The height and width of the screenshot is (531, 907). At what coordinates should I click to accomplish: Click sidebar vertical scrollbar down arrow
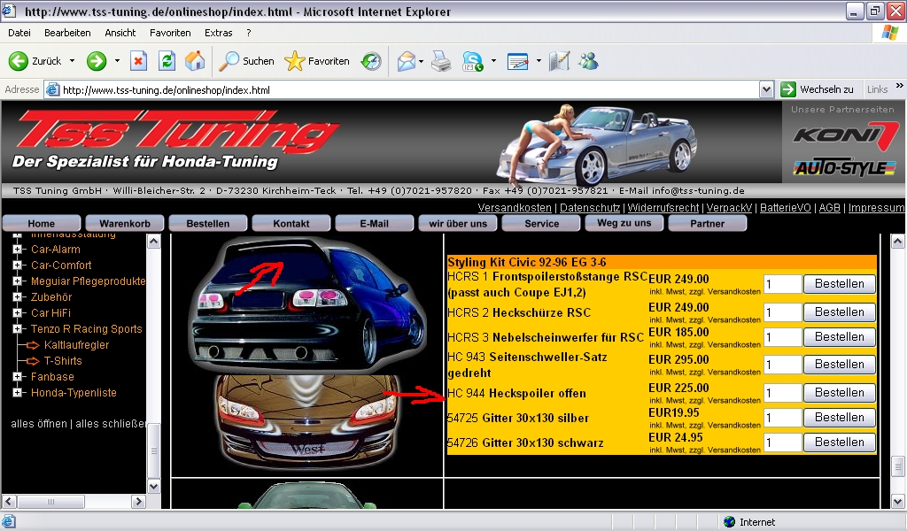point(154,487)
